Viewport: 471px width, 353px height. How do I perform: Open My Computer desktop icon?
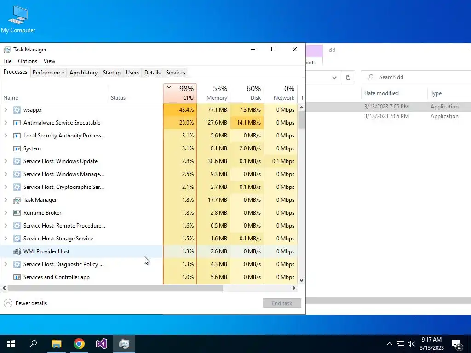point(18,19)
